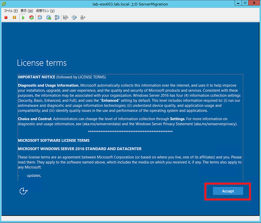The width and height of the screenshot is (261, 223).
Task: Reset the virtual machine with the red-green arrows icon
Action: (x=32, y=17)
